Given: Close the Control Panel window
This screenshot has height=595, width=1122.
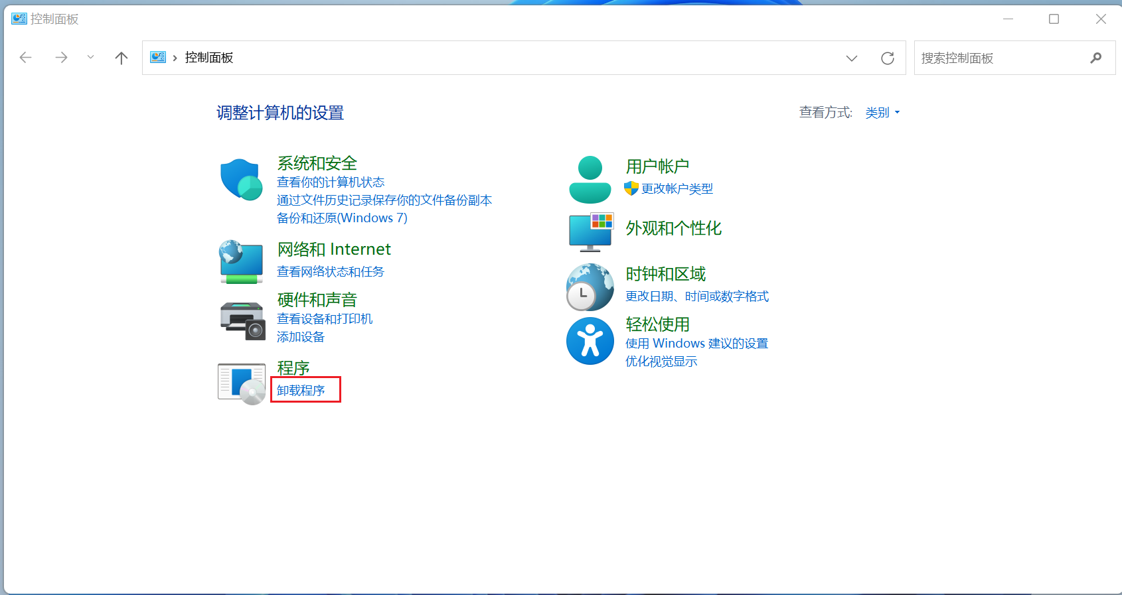Looking at the screenshot, I should (x=1101, y=19).
